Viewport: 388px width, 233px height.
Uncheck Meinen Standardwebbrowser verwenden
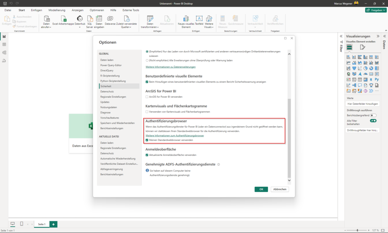pos(147,140)
